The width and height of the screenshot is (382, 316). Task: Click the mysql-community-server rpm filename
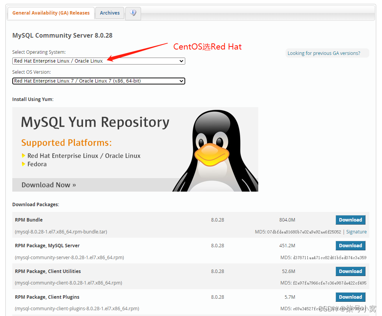coord(67,257)
